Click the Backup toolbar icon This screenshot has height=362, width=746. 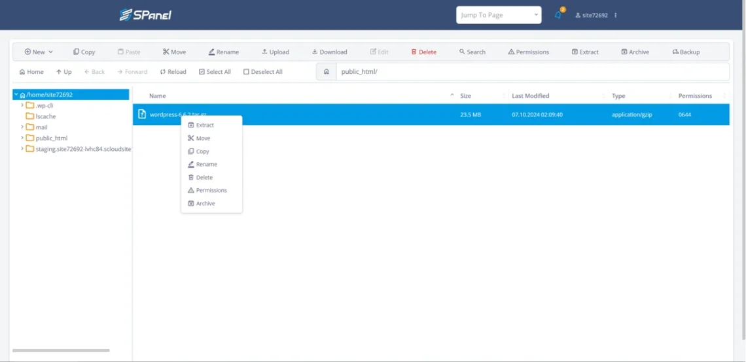pos(675,52)
